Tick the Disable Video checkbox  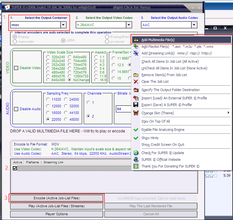click(16, 68)
